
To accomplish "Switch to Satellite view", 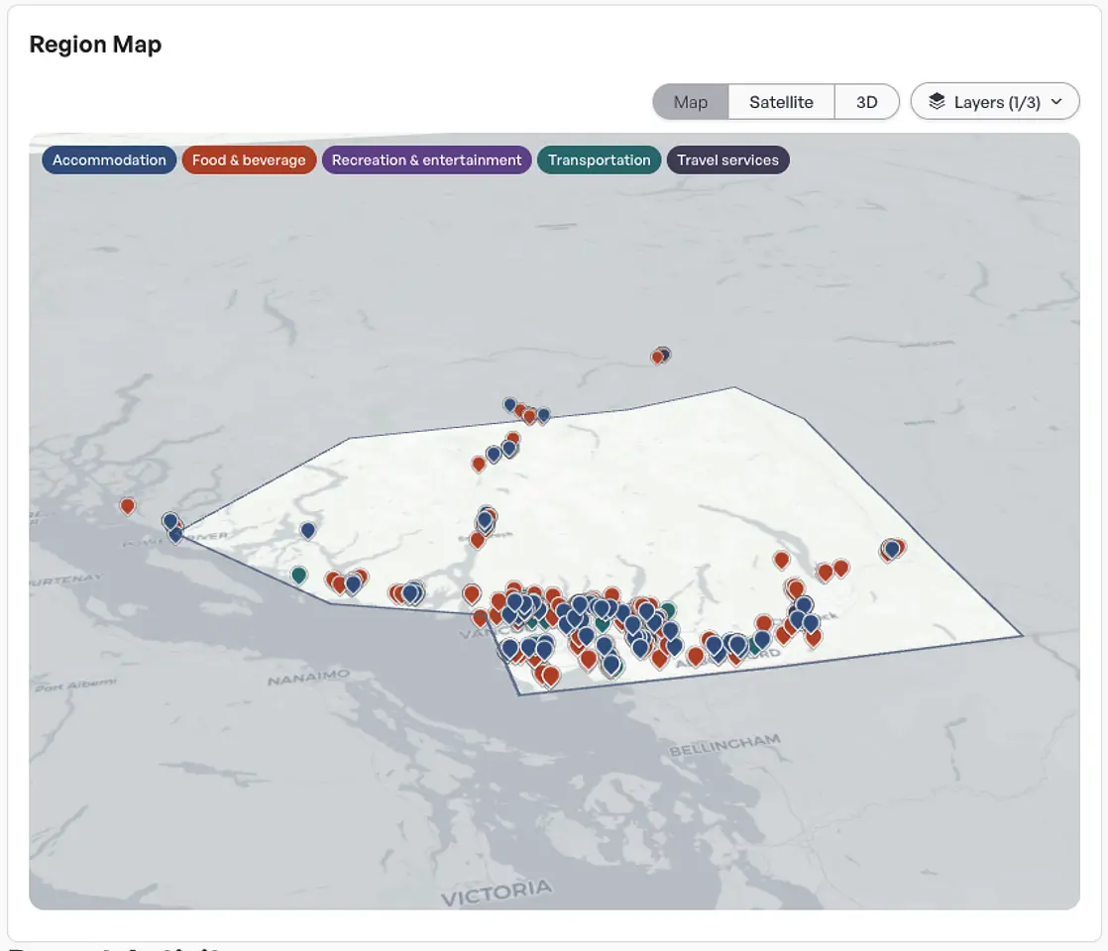I will (x=781, y=102).
